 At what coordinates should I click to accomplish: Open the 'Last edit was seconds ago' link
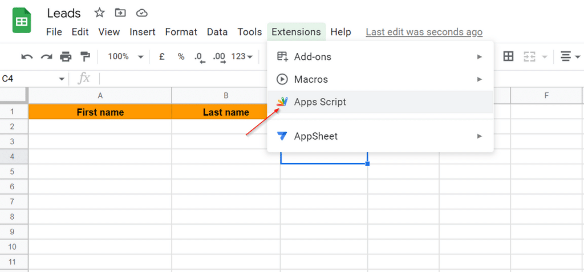tap(424, 32)
